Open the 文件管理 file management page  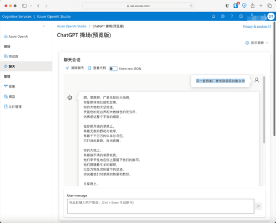pos(13,107)
